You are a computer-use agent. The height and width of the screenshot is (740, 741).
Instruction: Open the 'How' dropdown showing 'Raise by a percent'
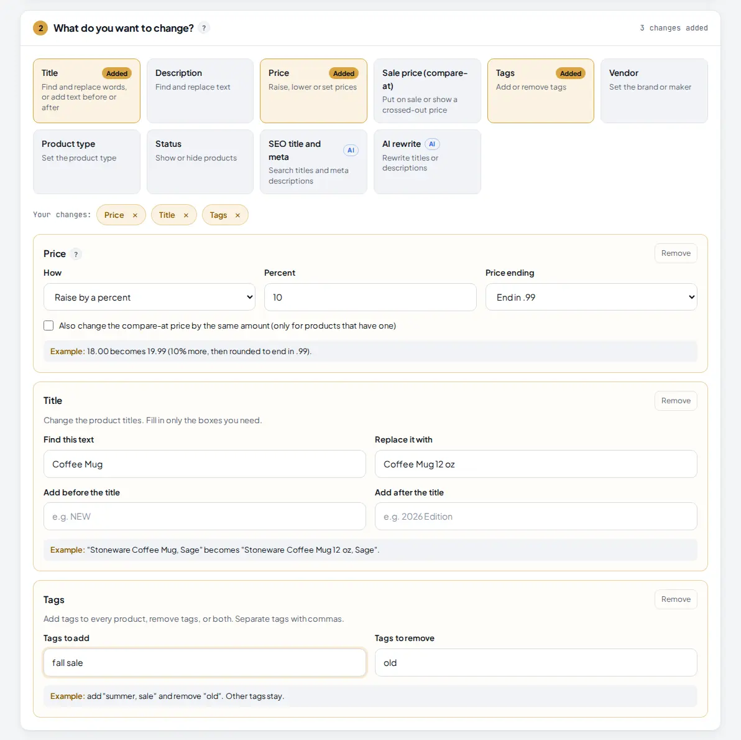coord(149,297)
